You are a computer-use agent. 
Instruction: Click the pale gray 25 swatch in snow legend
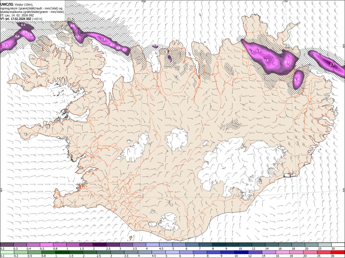point(325,245)
